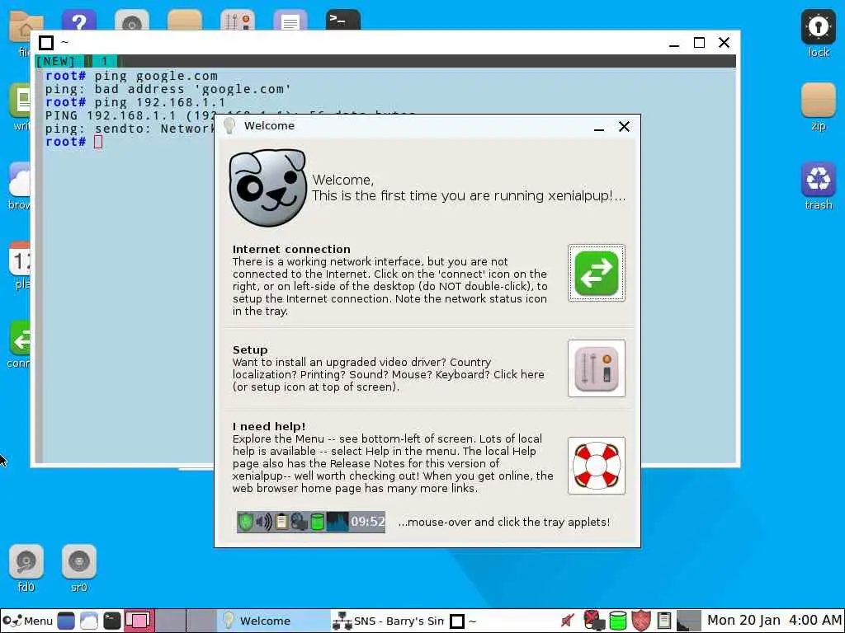845x633 pixels.
Task: Minimize the Welcome dialog
Action: pyautogui.click(x=599, y=128)
